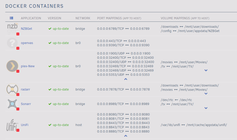Click UniFi port mapping 8081/TCP

click(x=123, y=118)
